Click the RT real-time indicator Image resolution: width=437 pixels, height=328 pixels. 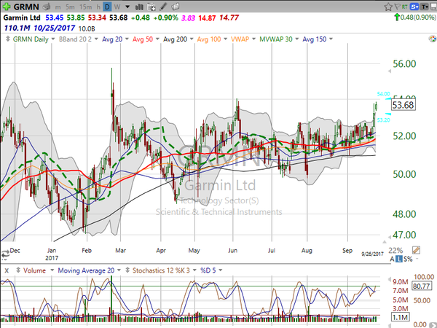405,7
